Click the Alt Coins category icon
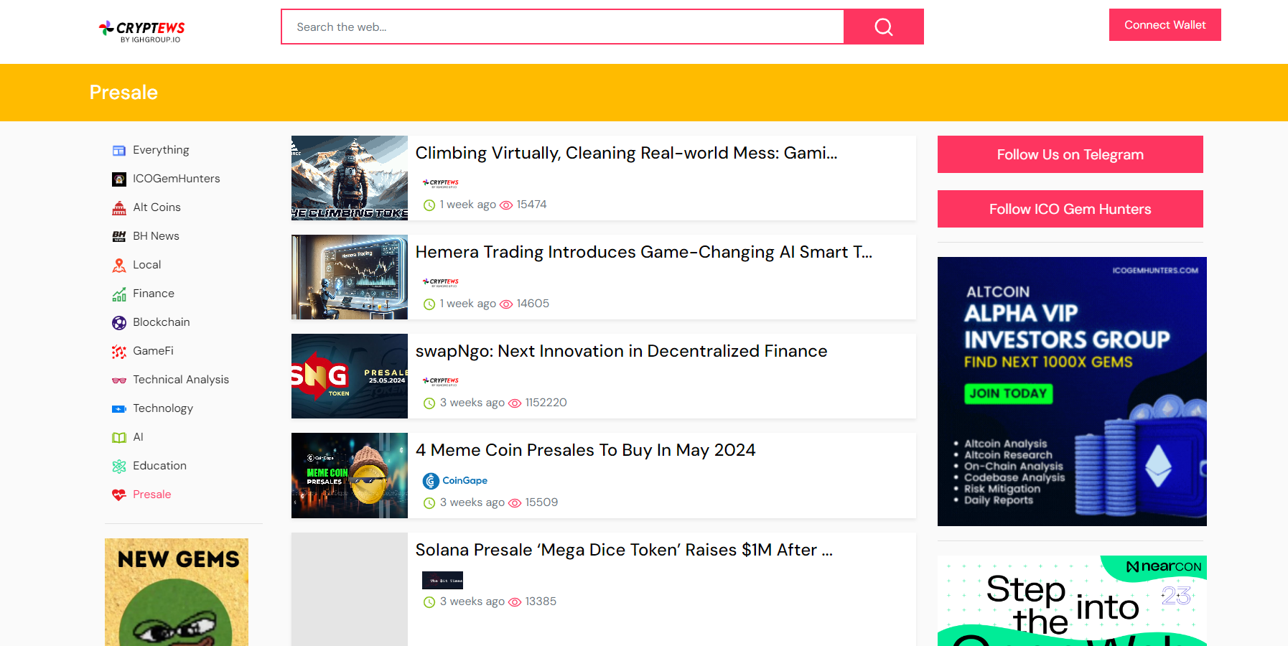The height and width of the screenshot is (646, 1288). [119, 207]
